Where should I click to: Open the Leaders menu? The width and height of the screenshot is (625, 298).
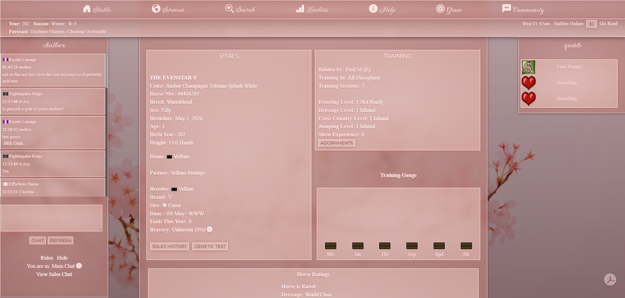(312, 9)
